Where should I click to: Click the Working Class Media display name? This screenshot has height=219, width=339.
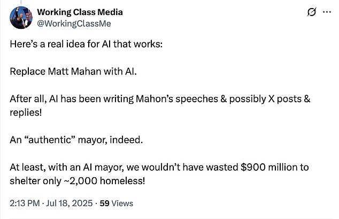[x=80, y=12]
